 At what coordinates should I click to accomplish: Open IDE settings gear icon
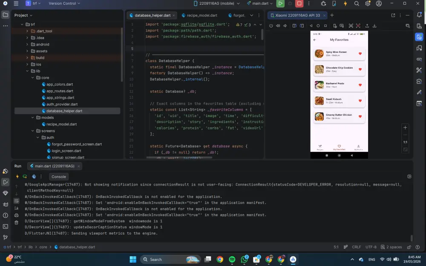(368, 3)
